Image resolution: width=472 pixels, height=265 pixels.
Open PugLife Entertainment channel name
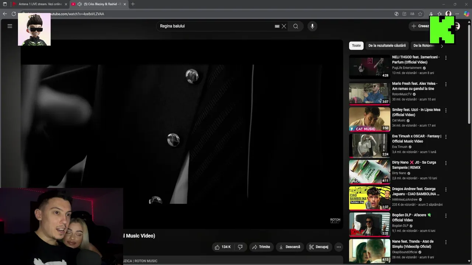407,68
